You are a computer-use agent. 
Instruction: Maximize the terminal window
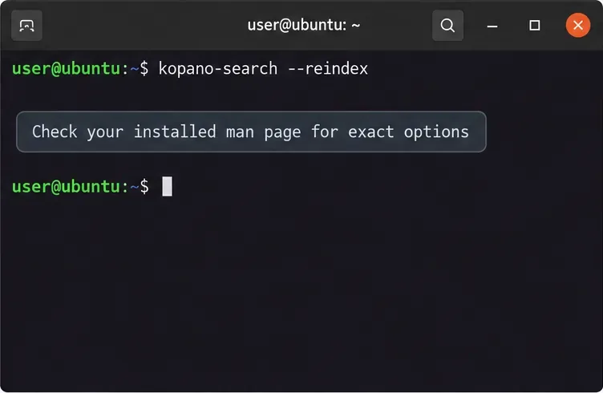535,26
